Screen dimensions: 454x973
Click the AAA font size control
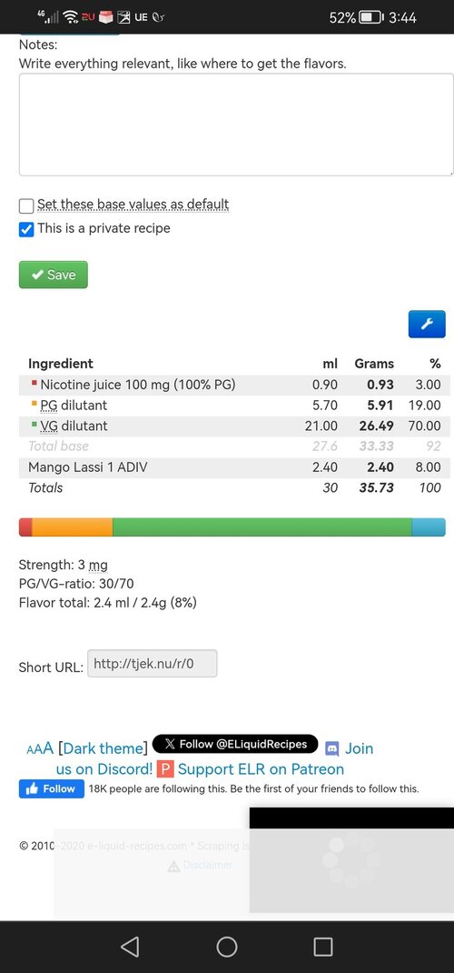click(x=40, y=748)
